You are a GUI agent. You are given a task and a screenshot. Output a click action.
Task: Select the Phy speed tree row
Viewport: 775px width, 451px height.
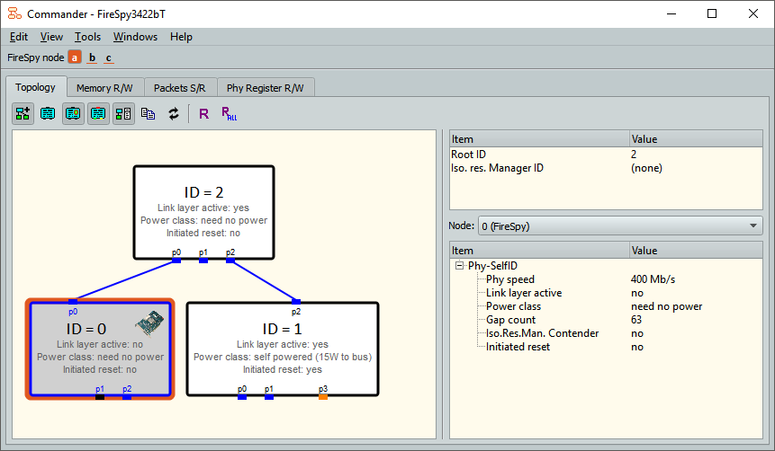pos(606,279)
